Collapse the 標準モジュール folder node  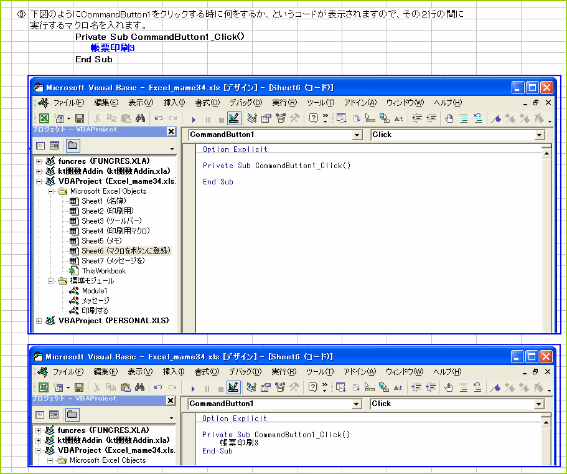(51, 281)
